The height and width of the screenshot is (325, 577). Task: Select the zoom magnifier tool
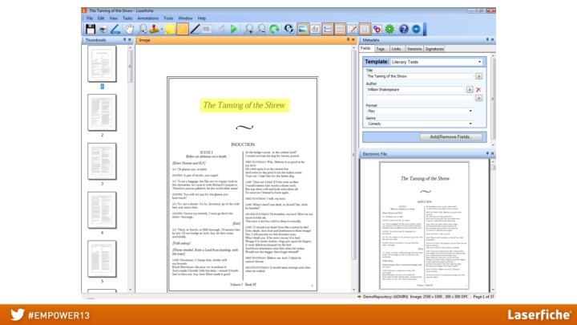[143, 29]
